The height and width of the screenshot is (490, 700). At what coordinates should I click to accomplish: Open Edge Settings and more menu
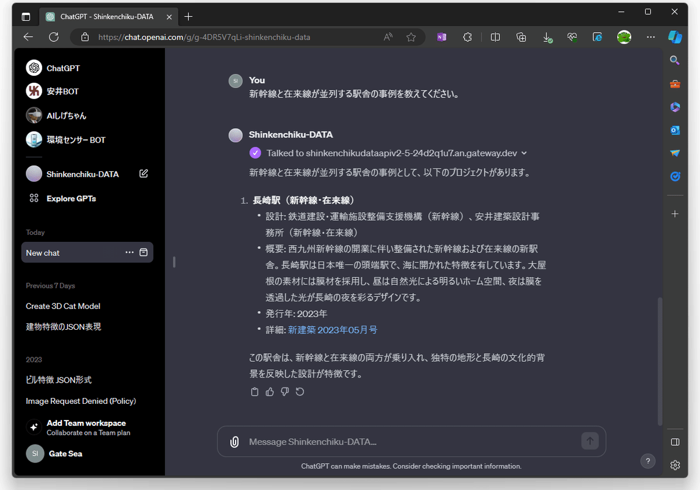650,37
